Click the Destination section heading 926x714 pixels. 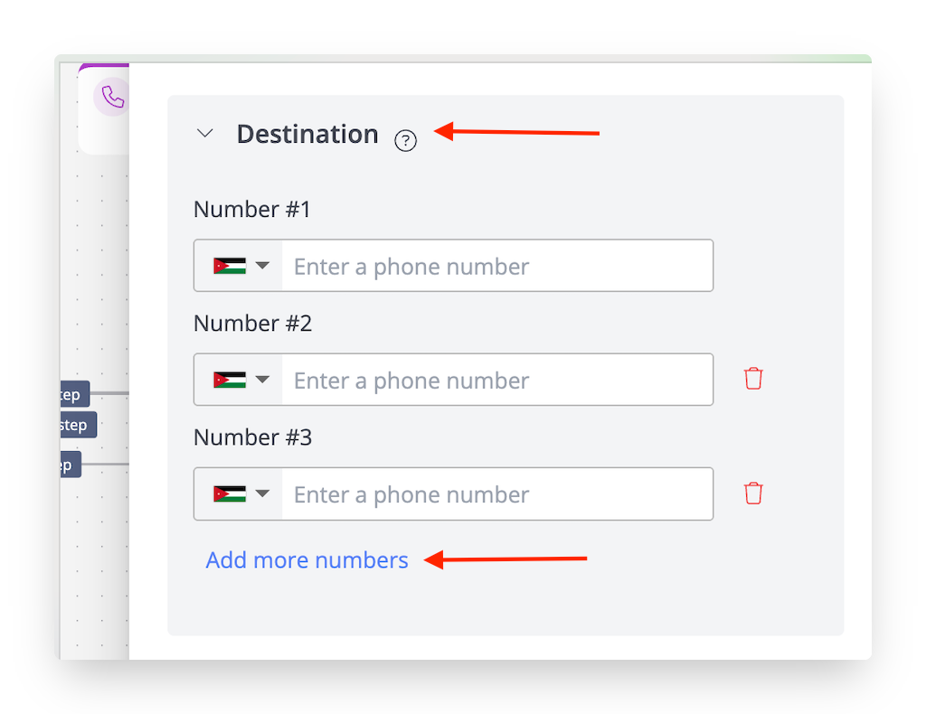coord(307,134)
